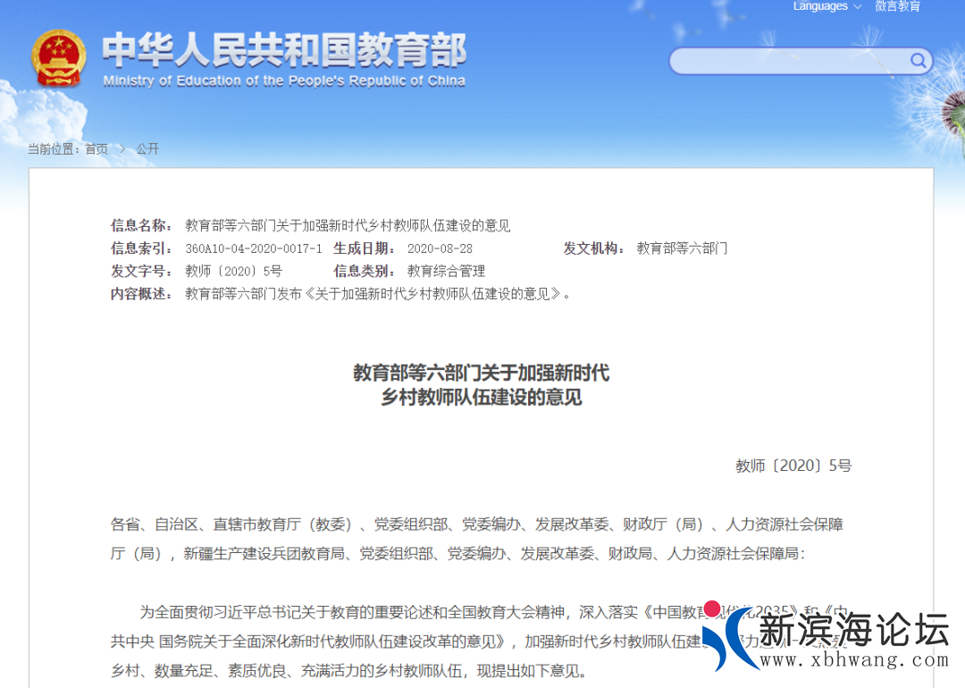Click the search magnifier icon

pos(918,61)
